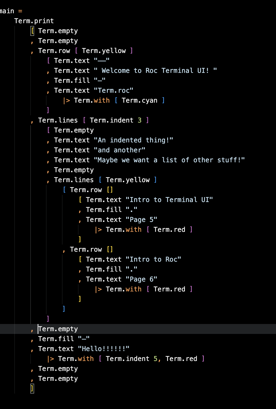Screen dimensions: 276x409
Task: Click the "Page 5" string
Action: coord(142,220)
